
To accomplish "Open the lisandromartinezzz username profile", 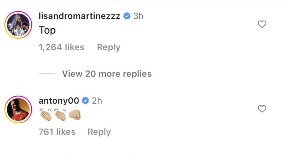I will [x=79, y=16].
